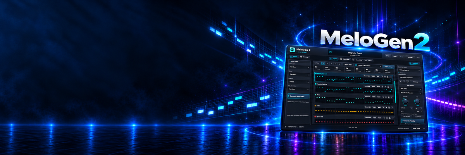
Task: Click Generate Song Idea button
Action: click(298, 96)
